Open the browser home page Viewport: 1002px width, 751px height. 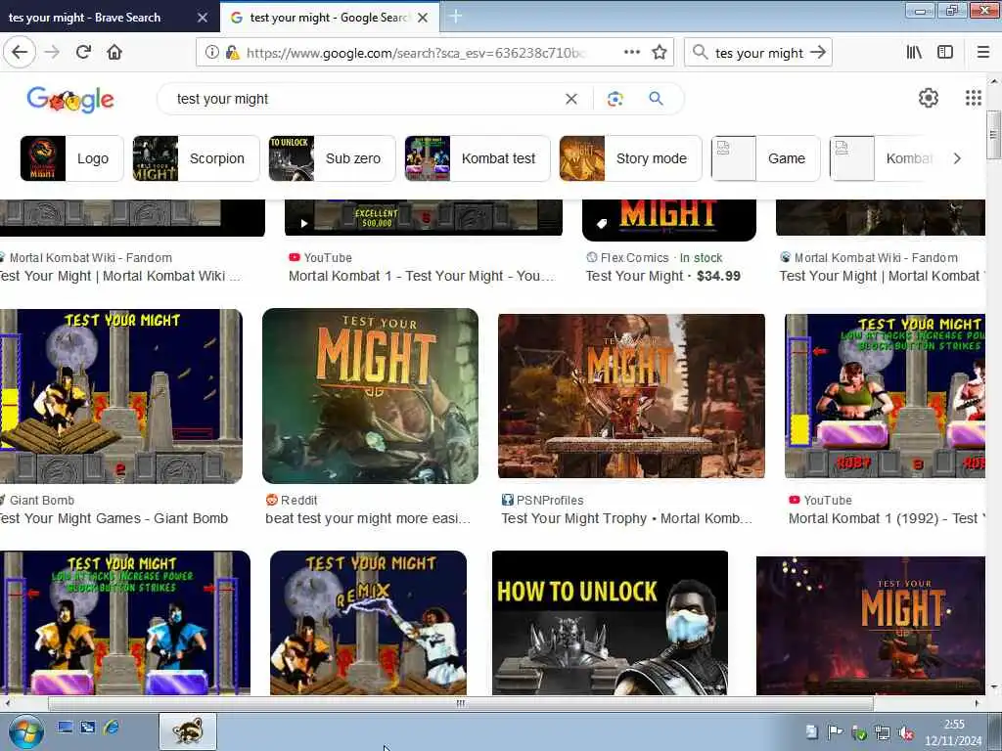pos(114,53)
